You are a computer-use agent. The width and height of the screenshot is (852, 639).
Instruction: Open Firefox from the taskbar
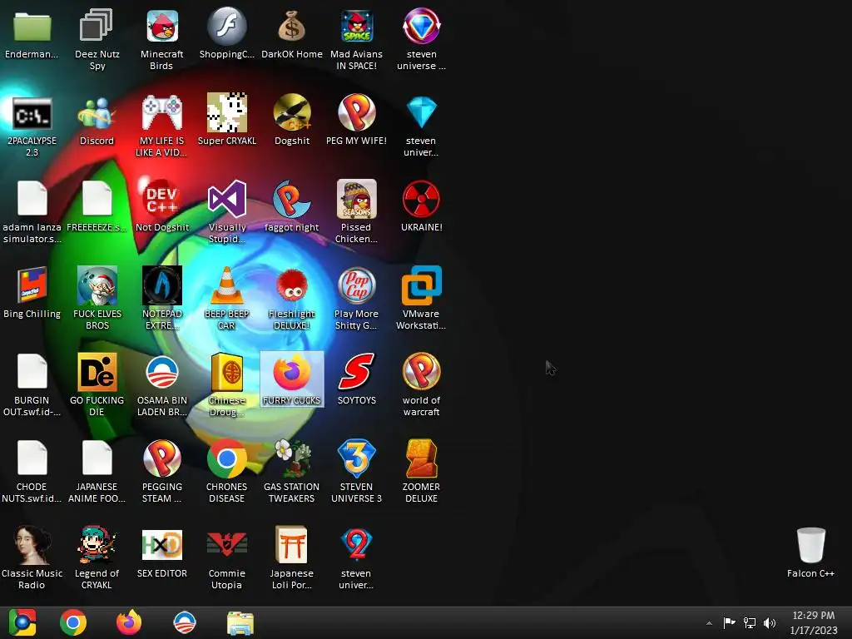(129, 622)
